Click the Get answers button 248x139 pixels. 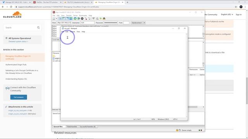pyautogui.click(x=19, y=97)
